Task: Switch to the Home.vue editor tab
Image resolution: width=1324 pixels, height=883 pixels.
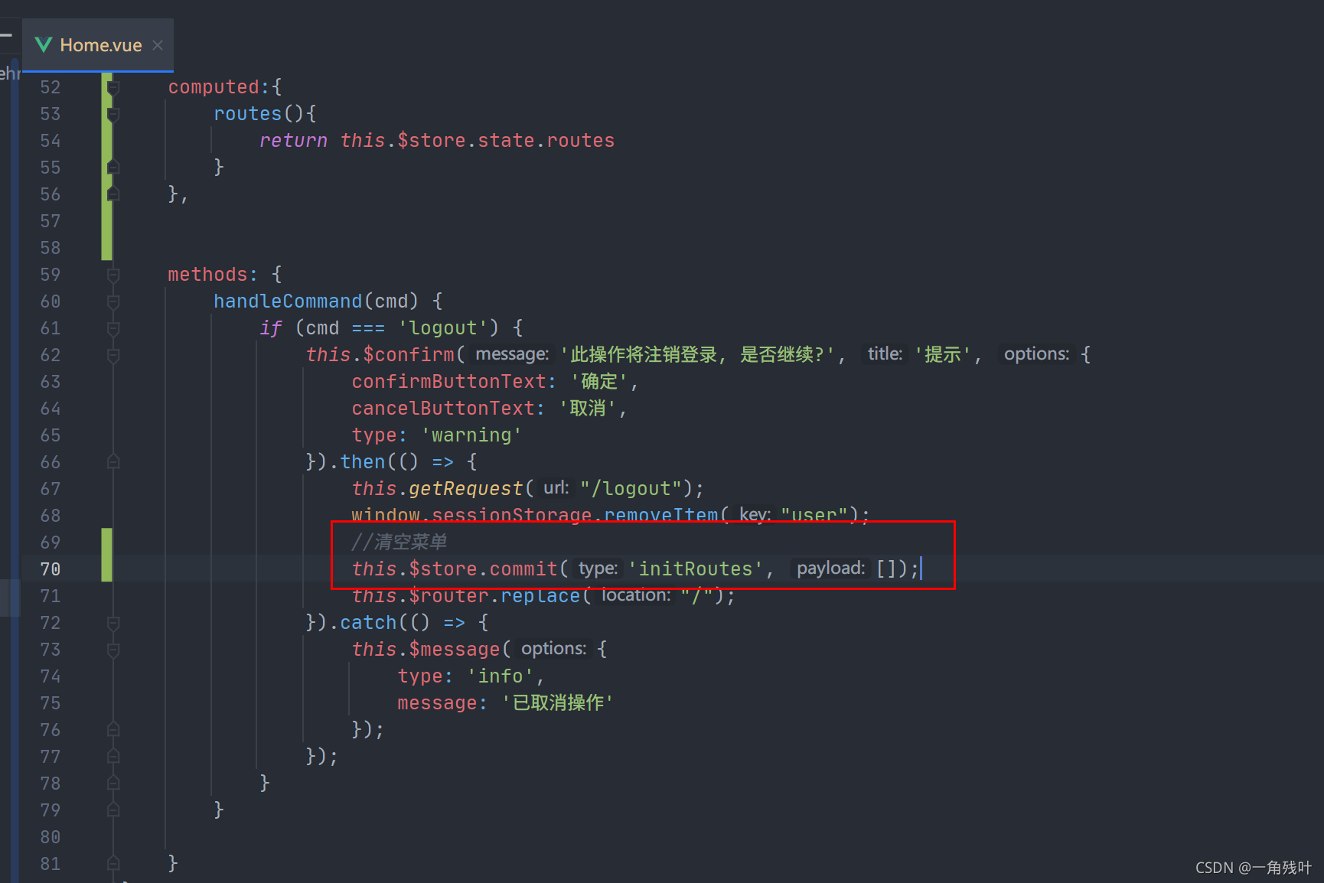Action: coord(98,45)
